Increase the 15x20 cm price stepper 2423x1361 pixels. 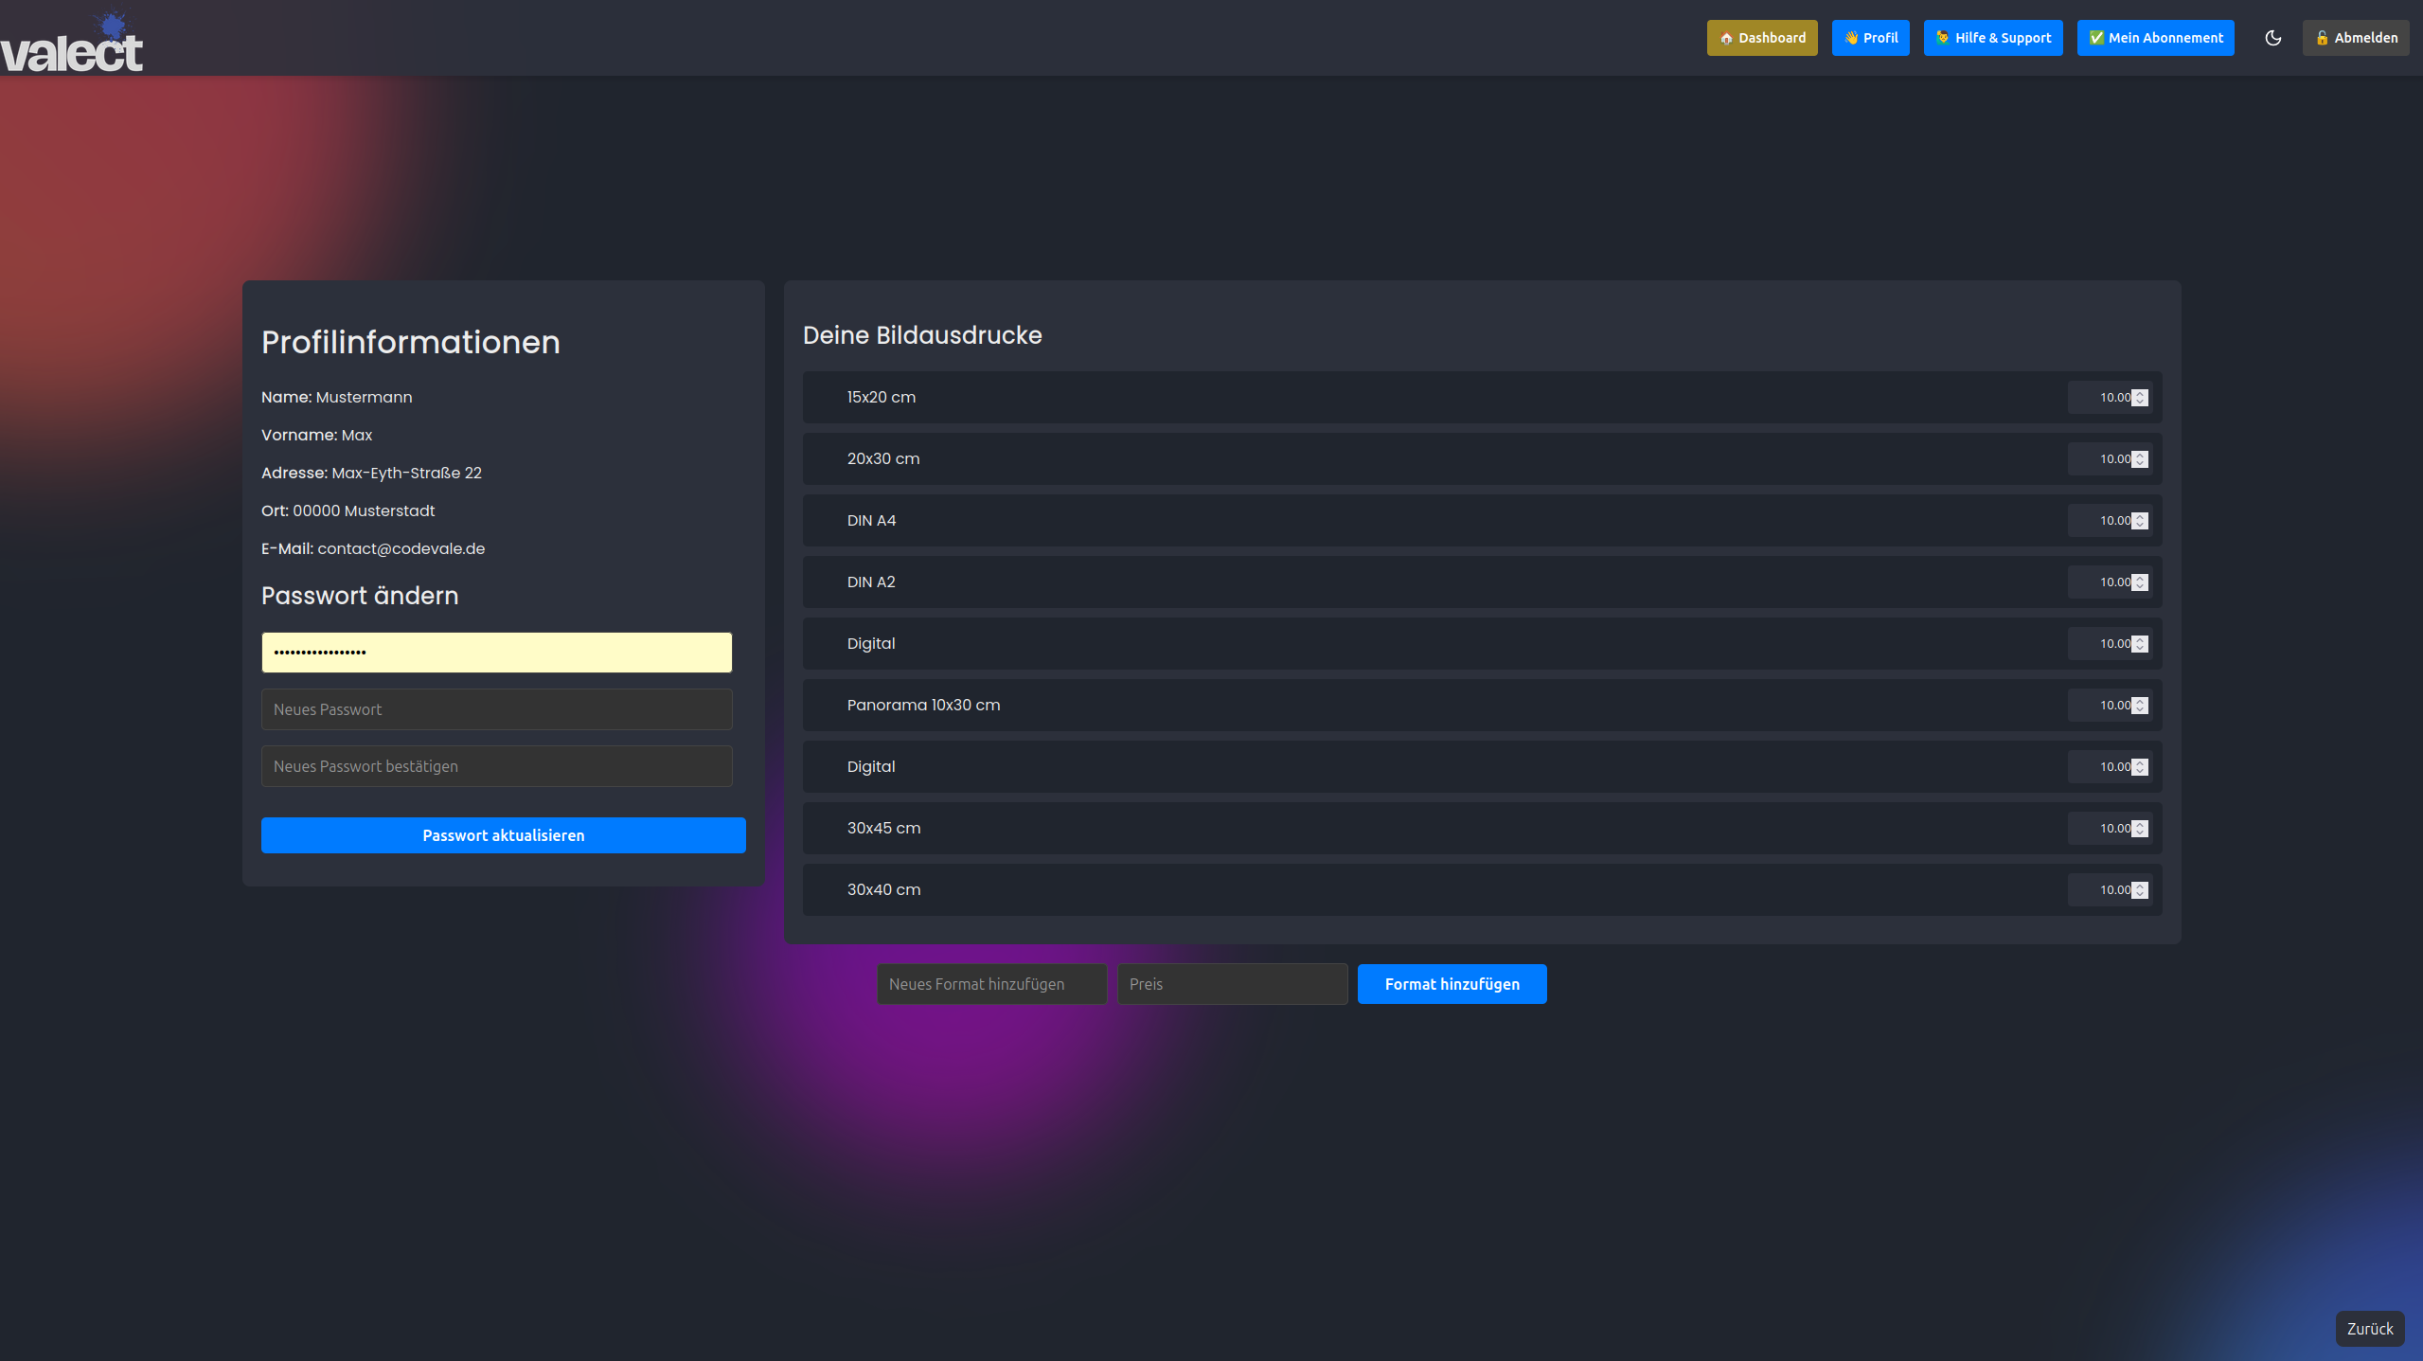coord(2140,394)
